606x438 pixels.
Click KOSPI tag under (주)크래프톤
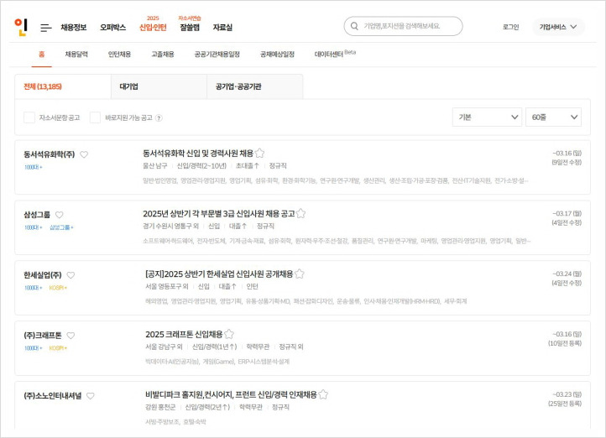58,348
